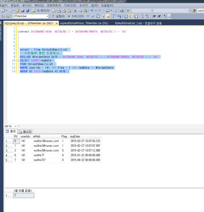This screenshot has height=212, width=204.
Task: Open the 프로젝트(P) menu
Action: (x=54, y=5)
